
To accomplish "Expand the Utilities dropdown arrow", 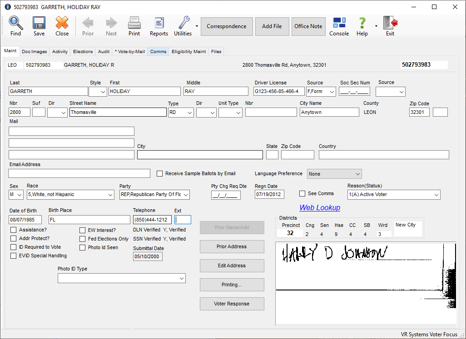I will click(x=197, y=26).
